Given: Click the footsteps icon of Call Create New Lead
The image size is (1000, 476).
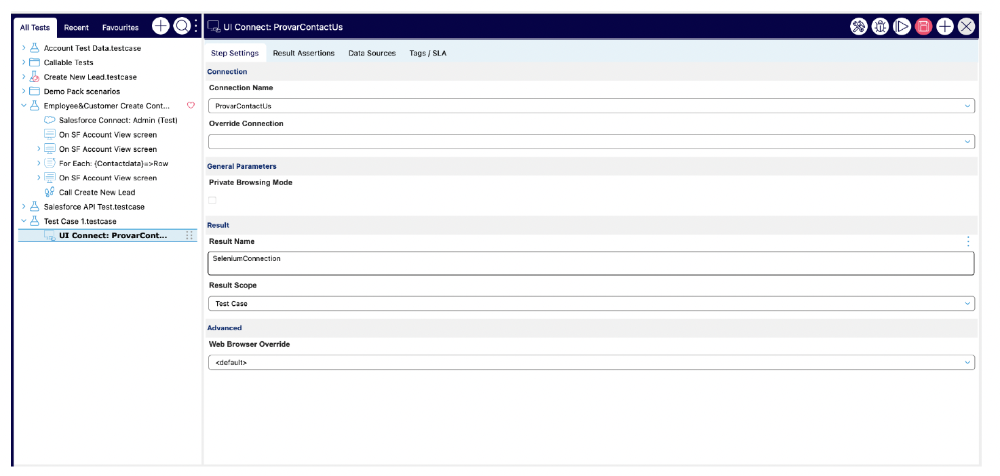Looking at the screenshot, I should 50,192.
